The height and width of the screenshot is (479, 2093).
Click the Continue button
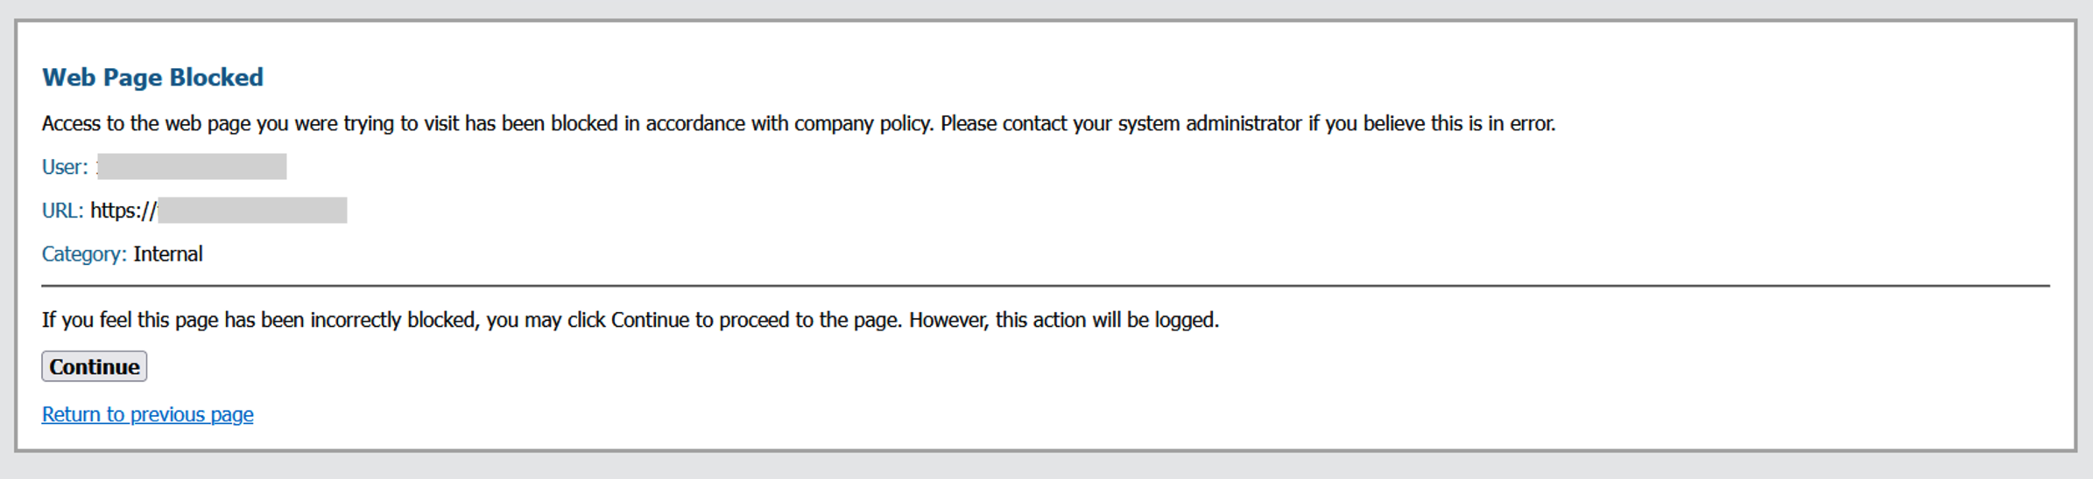click(x=94, y=366)
